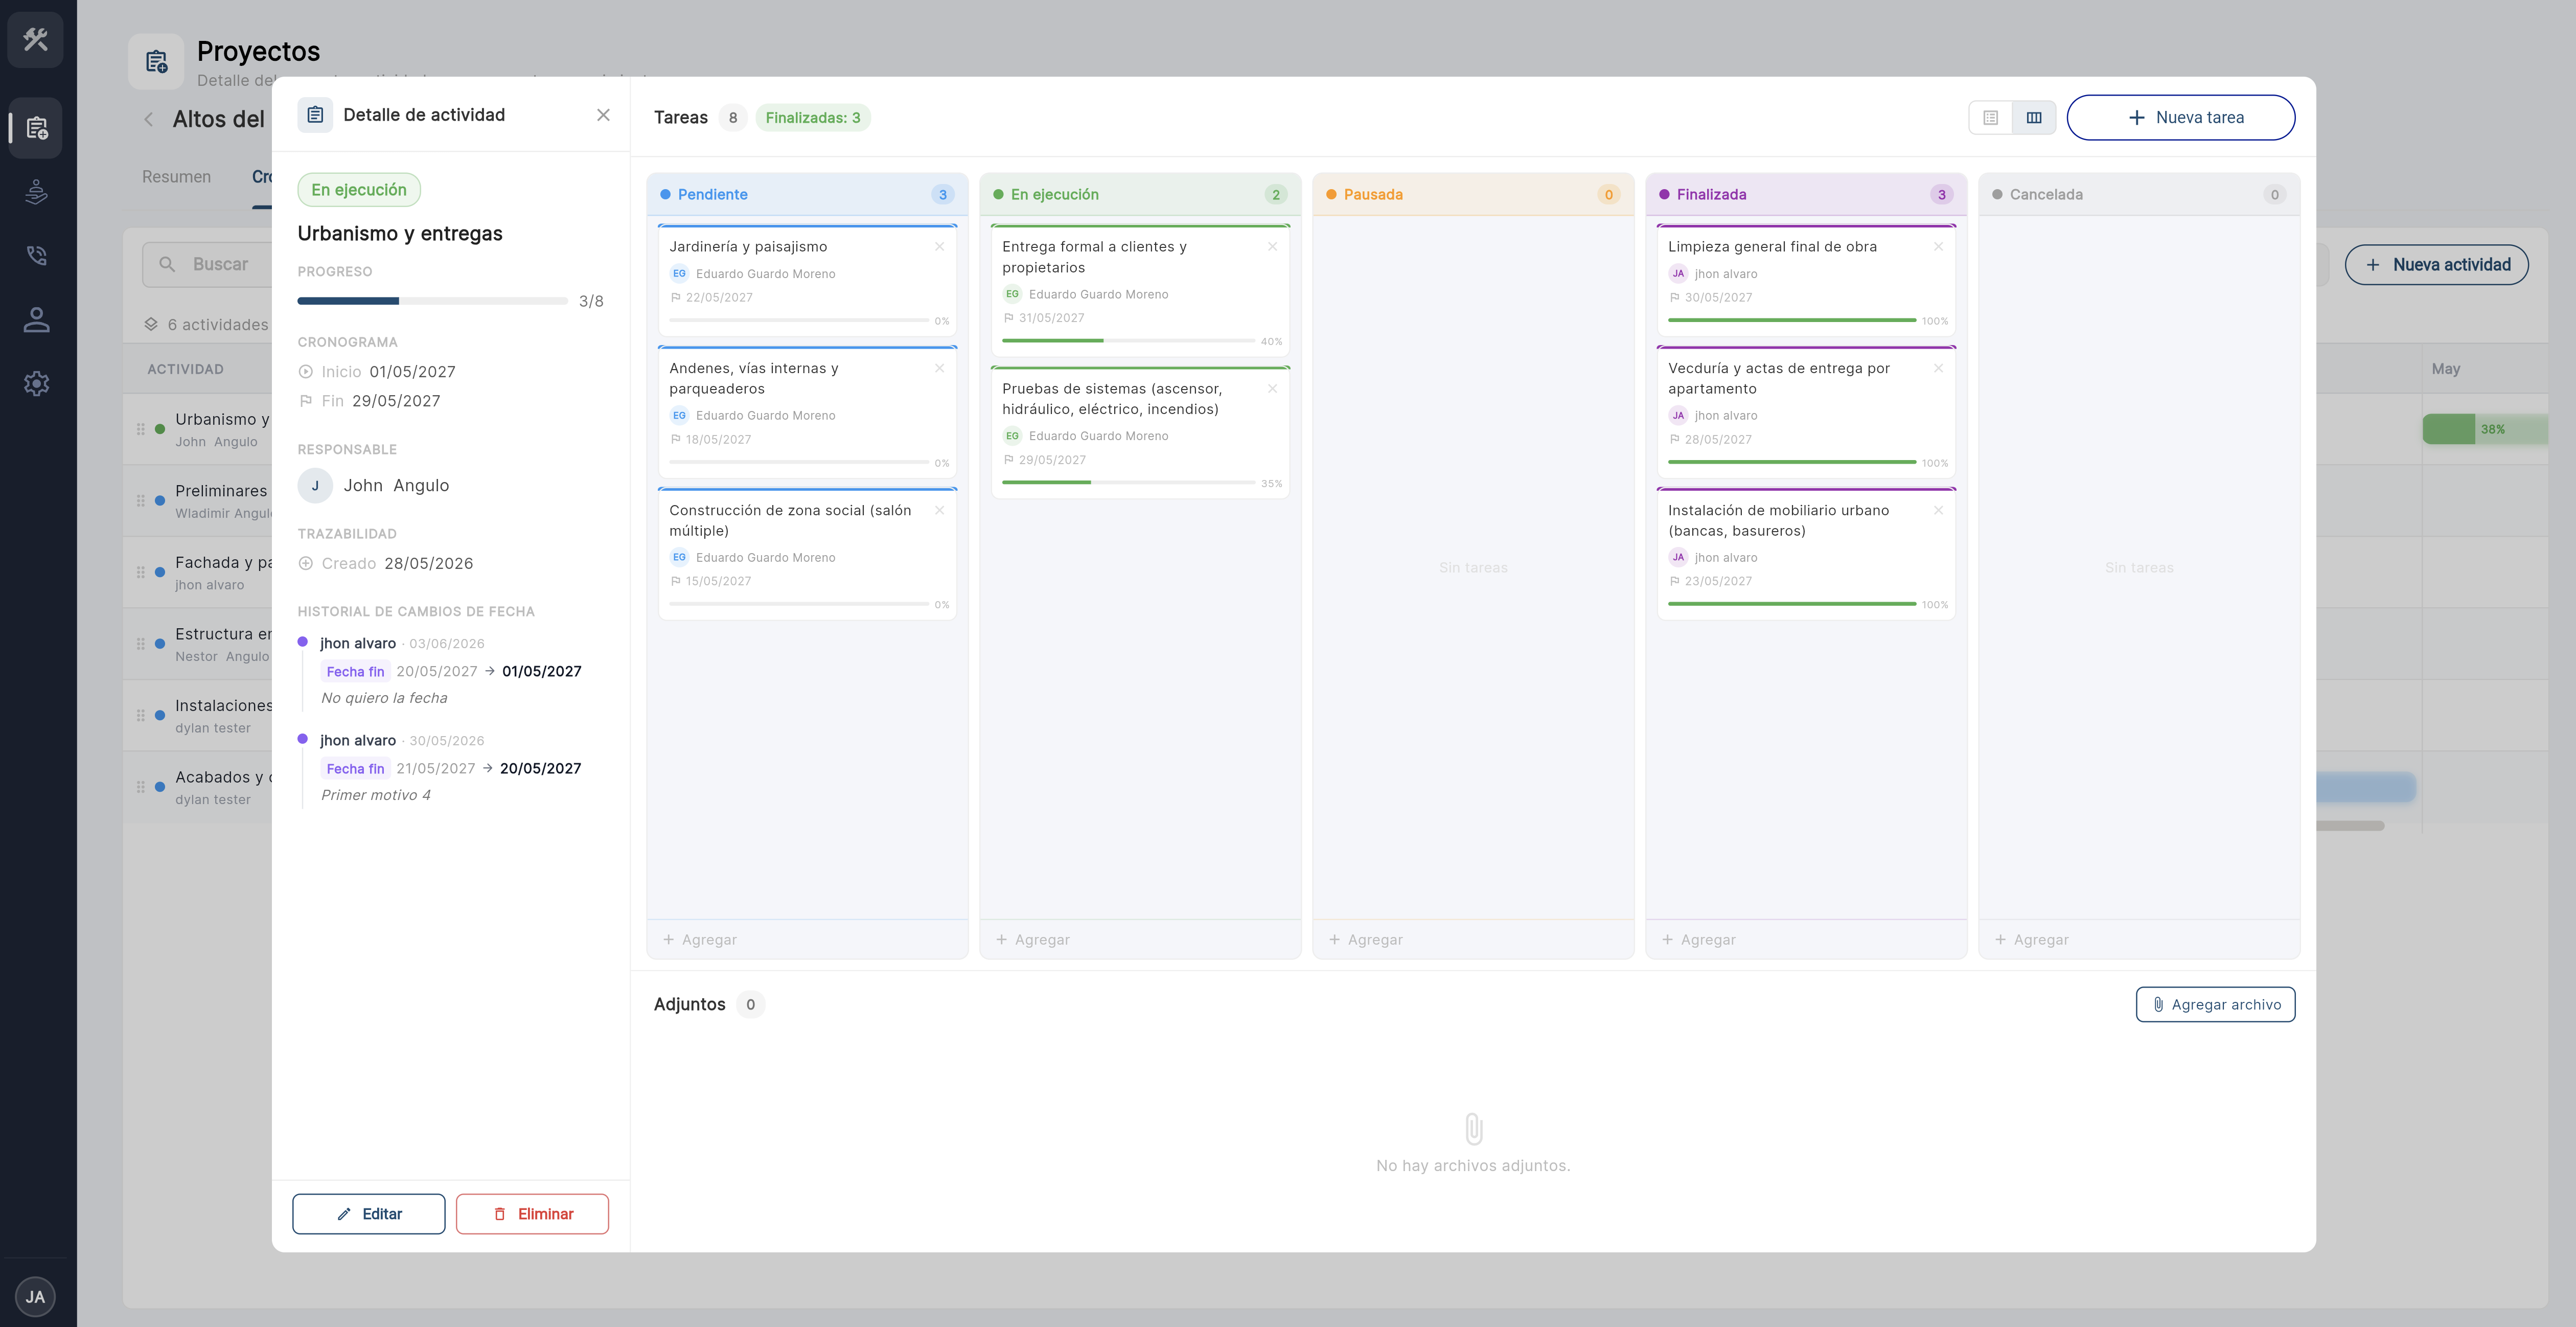Viewport: 2576px width, 1327px height.
Task: Click the first history entry date 01/05/2027
Action: 541,672
